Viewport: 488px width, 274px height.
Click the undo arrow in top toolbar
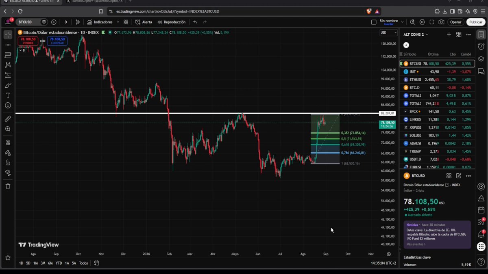(195, 22)
